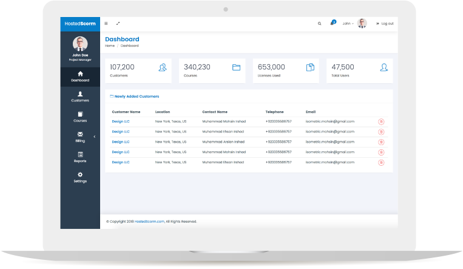The width and height of the screenshot is (463, 269).
Task: Open search using the magnifier icon
Action: pos(320,24)
